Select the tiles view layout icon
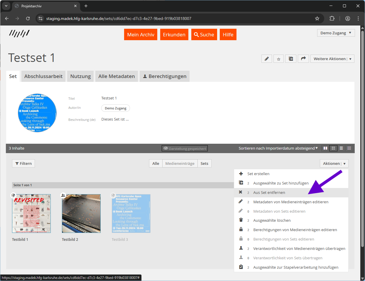 [325, 148]
